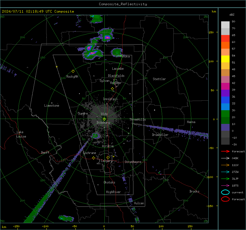This screenshot has width=246, height=230.
Task: Click the cyan 27ZW arrow in the legend
Action: coord(225,172)
